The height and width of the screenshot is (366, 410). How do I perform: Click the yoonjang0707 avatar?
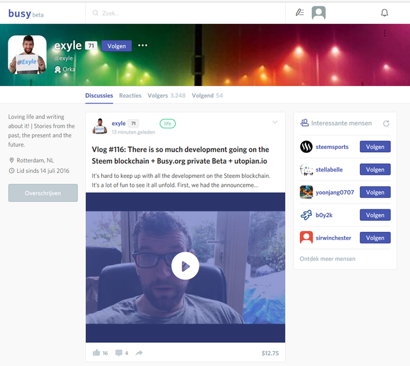tap(306, 192)
